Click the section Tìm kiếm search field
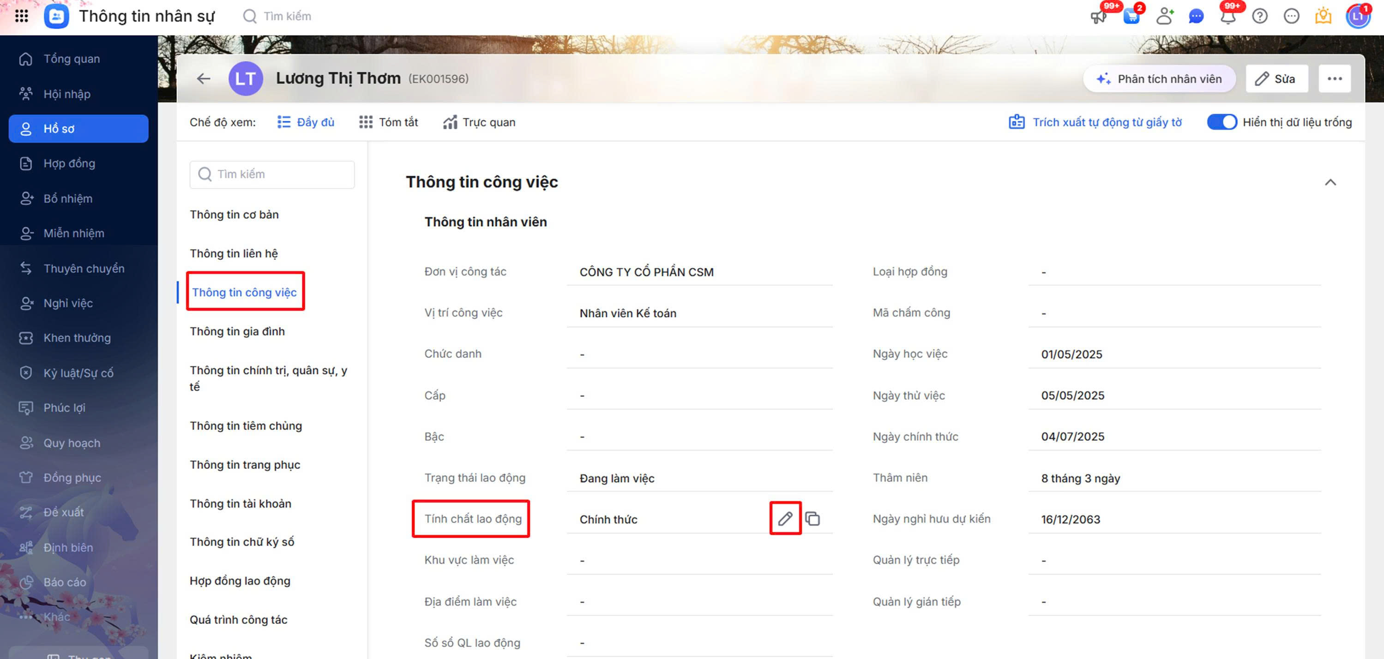Image resolution: width=1384 pixels, height=659 pixels. (272, 174)
